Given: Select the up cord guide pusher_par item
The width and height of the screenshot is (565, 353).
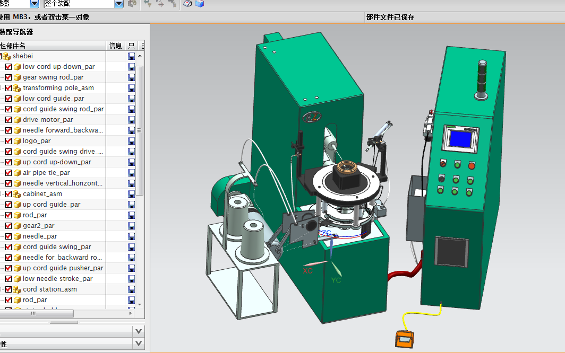Looking at the screenshot, I should point(63,268).
